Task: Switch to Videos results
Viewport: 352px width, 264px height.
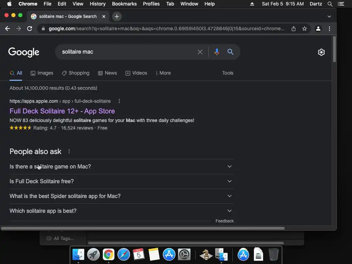Action: [136, 73]
